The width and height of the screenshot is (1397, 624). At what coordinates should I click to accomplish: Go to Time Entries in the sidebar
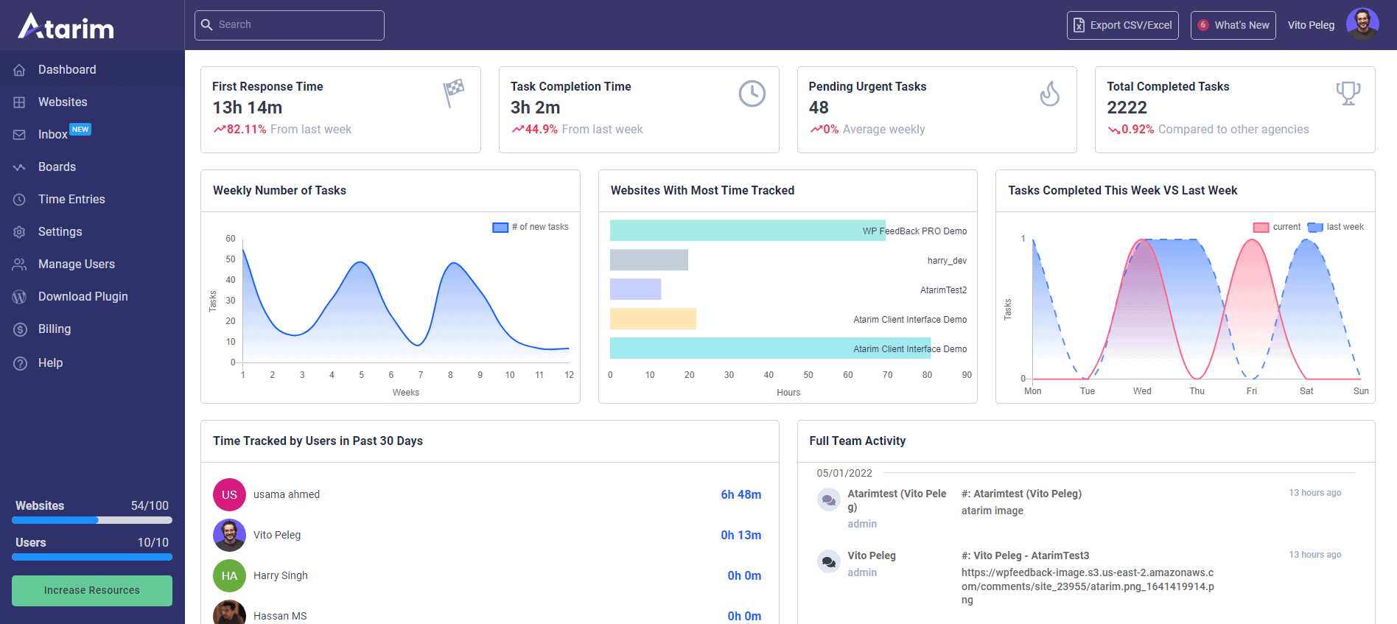pyautogui.click(x=71, y=200)
